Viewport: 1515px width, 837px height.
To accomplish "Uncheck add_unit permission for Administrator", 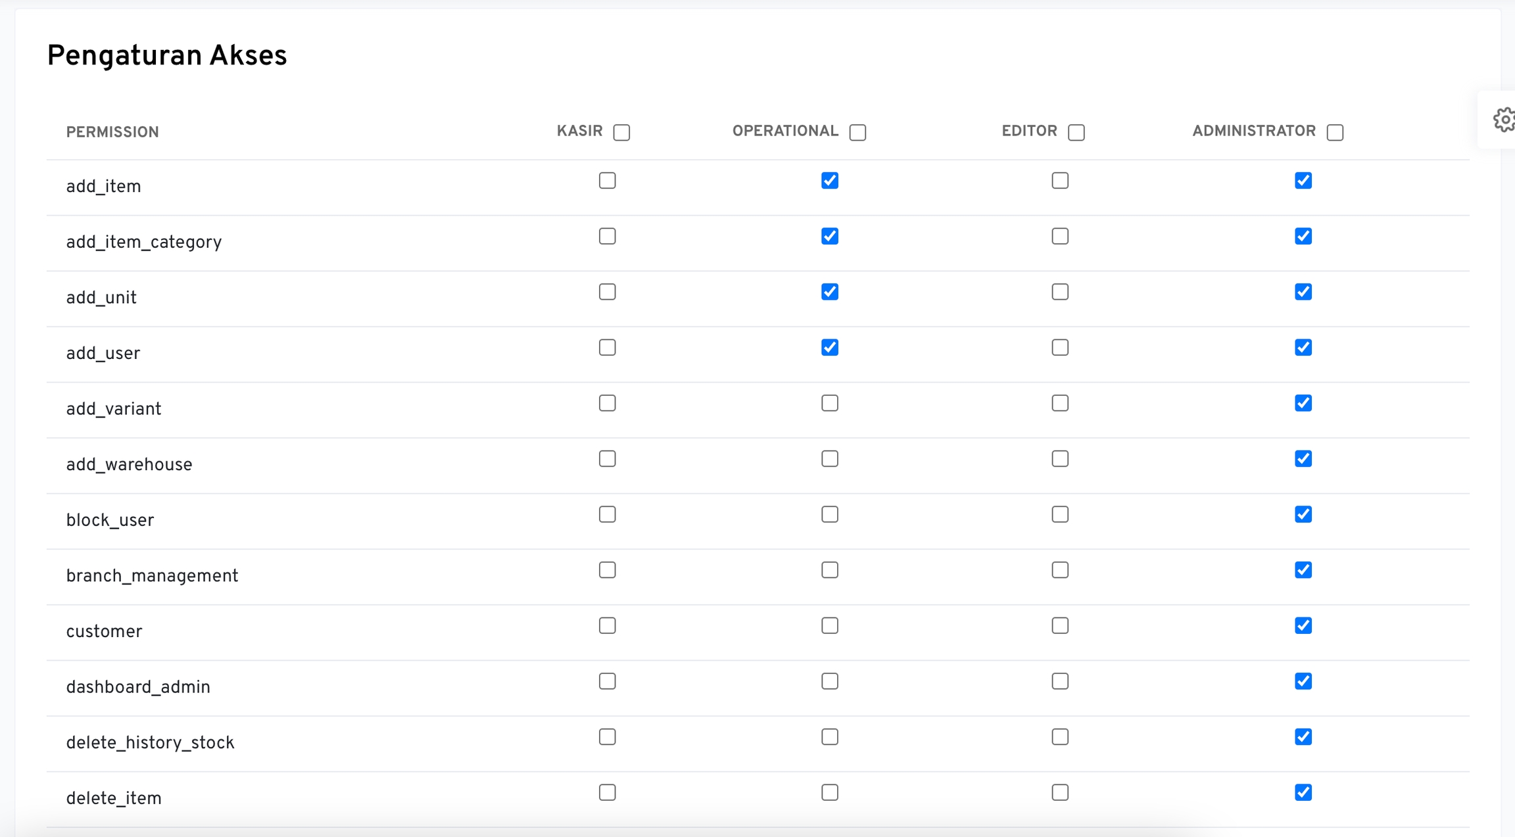I will [x=1303, y=292].
